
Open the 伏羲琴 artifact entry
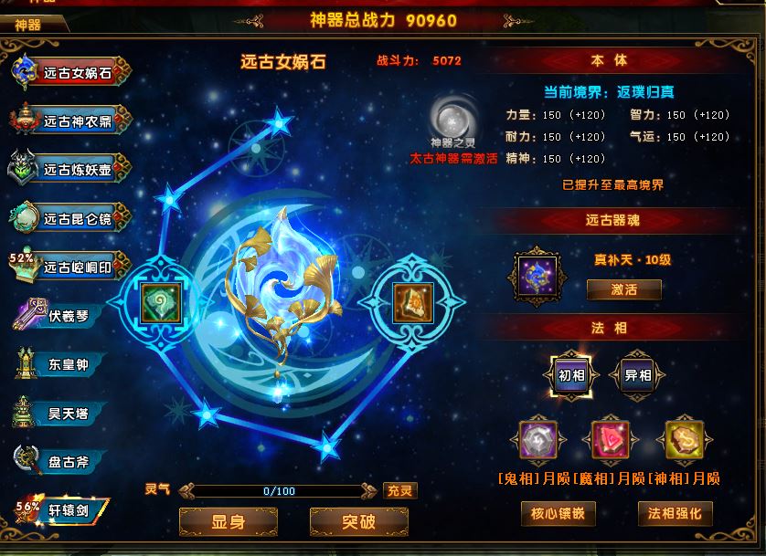point(59,316)
